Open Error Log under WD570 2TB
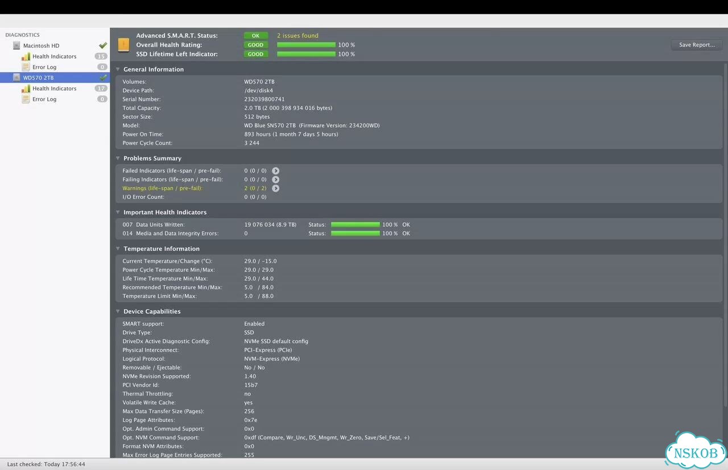 coord(44,99)
